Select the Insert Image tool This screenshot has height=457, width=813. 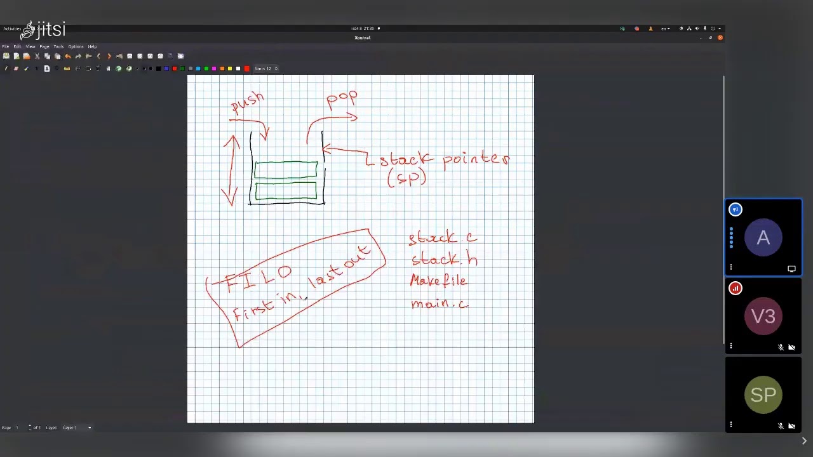pyautogui.click(x=47, y=69)
